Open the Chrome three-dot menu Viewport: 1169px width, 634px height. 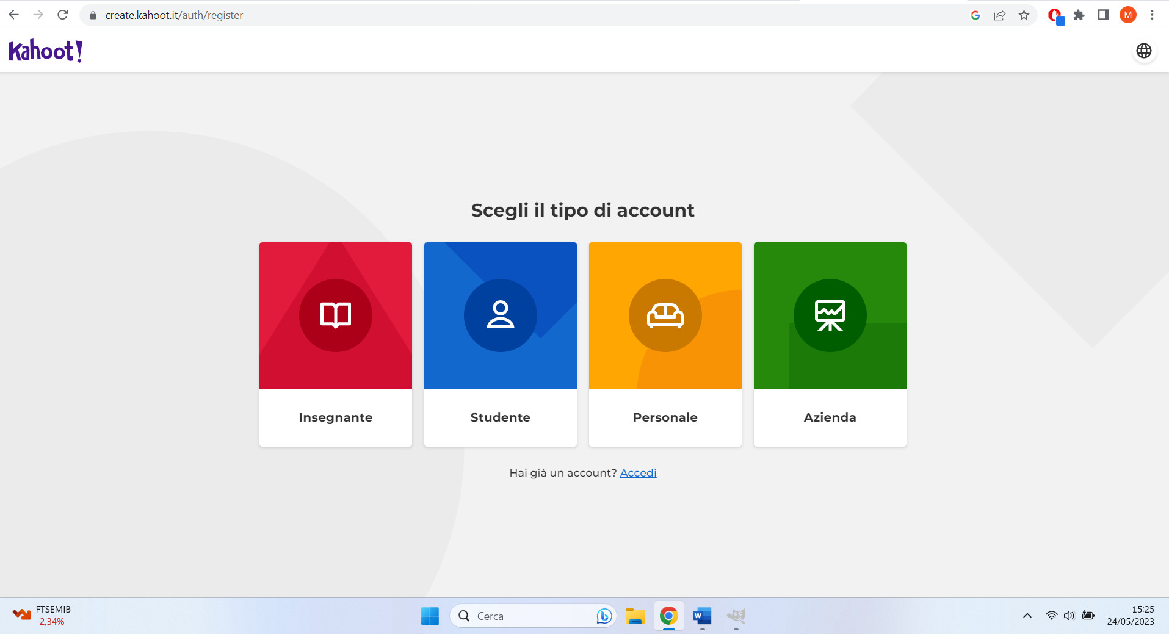[x=1153, y=15]
